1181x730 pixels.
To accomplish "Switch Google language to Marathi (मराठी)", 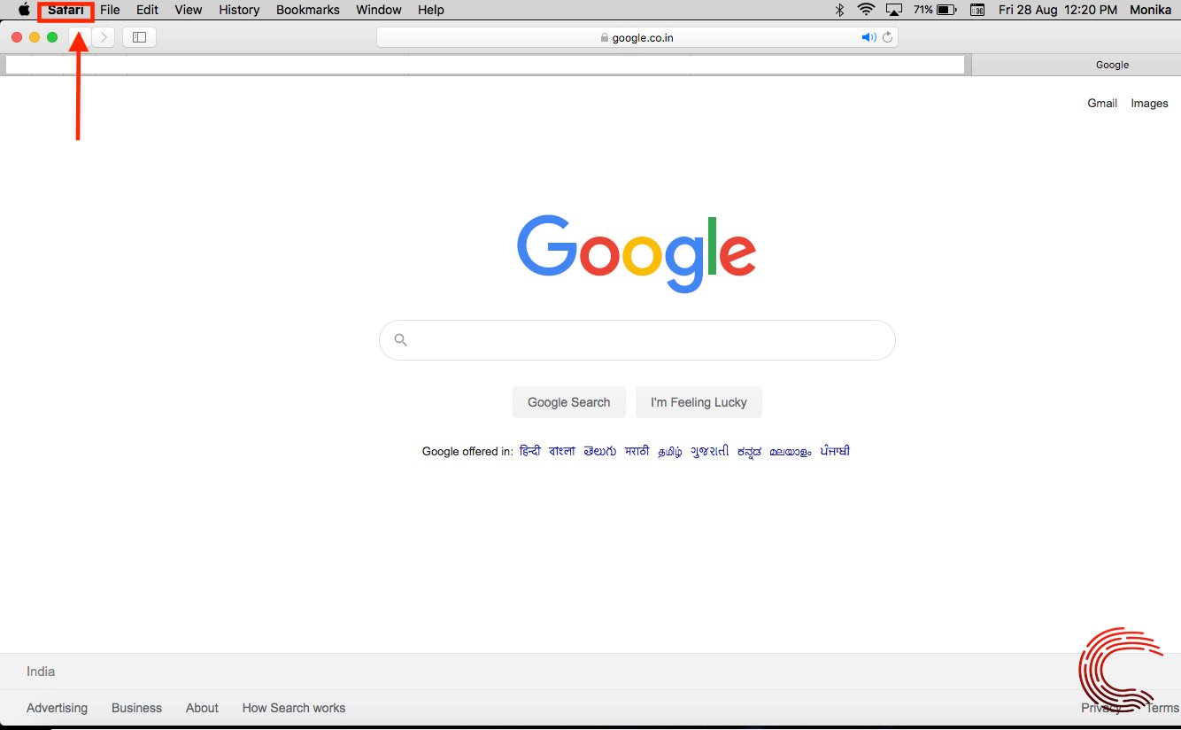I will click(x=637, y=451).
